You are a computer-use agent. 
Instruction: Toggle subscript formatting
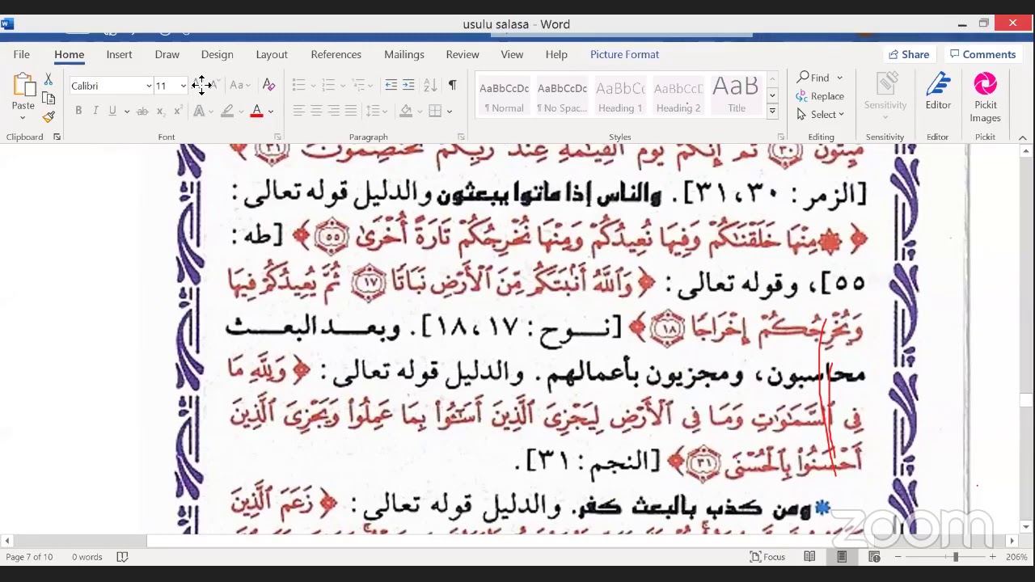(160, 111)
